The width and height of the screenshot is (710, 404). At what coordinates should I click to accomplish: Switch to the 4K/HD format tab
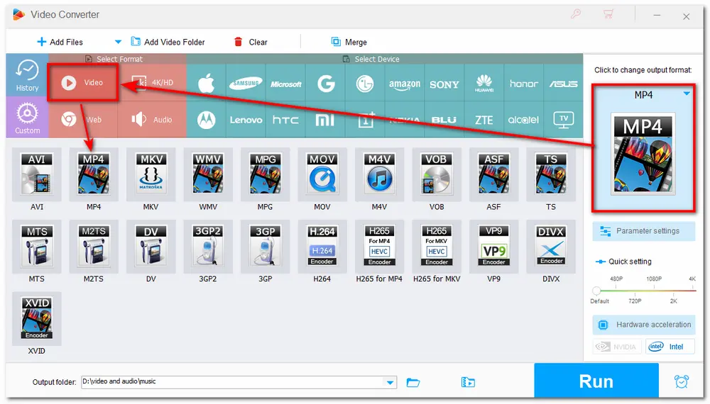pyautogui.click(x=152, y=82)
